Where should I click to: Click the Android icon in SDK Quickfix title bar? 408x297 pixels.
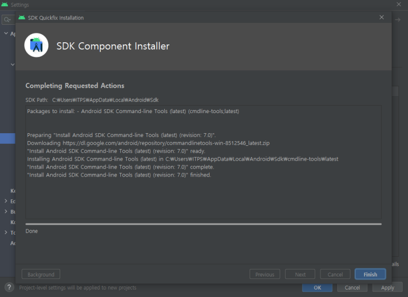pos(22,17)
